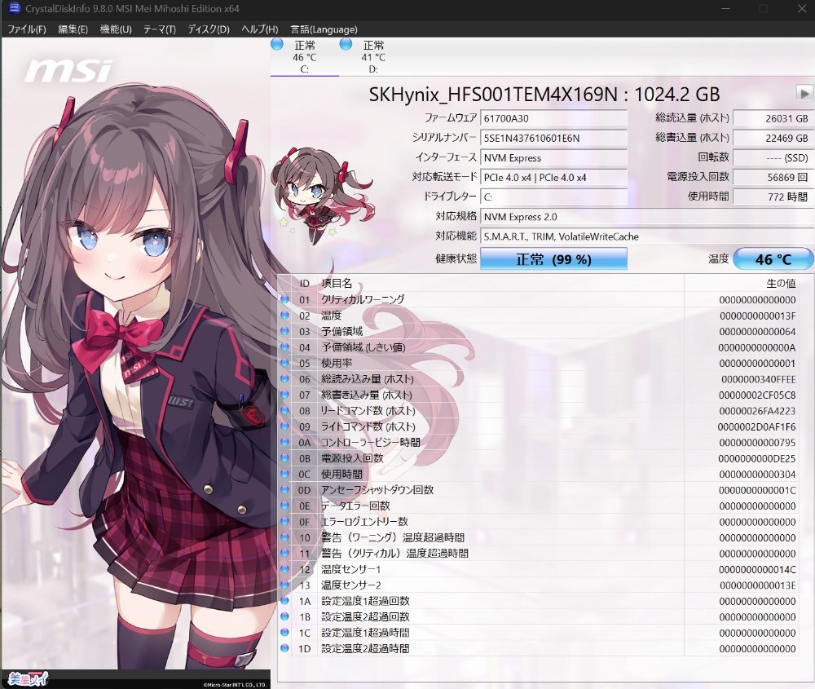Image resolution: width=815 pixels, height=689 pixels.
Task: Click rotation rate value ---- (SSD)
Action: (773, 158)
